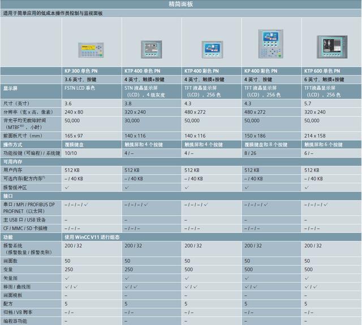Screen dimensions: 362x325
Task: Select the FSTN LCD 单色 cell
Action: [x=80, y=88]
